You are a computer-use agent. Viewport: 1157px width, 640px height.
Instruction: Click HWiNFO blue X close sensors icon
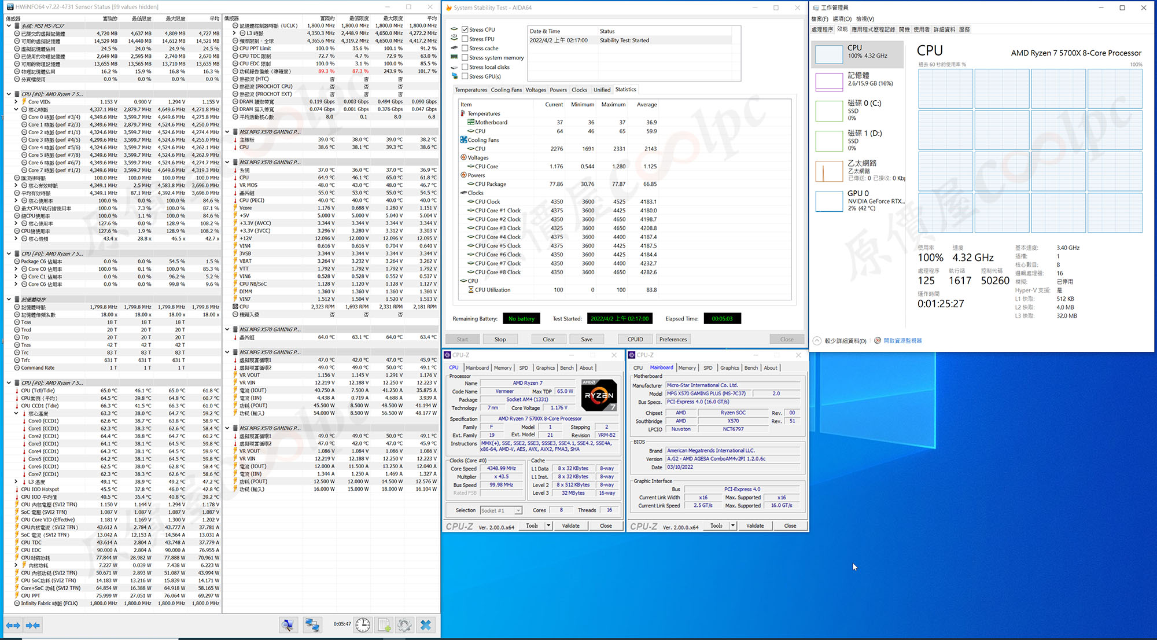pyautogui.click(x=426, y=625)
